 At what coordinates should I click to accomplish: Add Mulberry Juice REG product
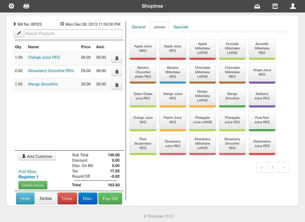click(x=262, y=97)
